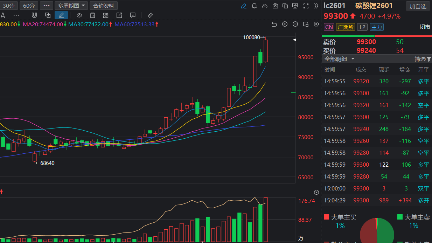Click the 加自选 button
Image resolution: width=432 pixels, height=243 pixels.
(x=418, y=6)
